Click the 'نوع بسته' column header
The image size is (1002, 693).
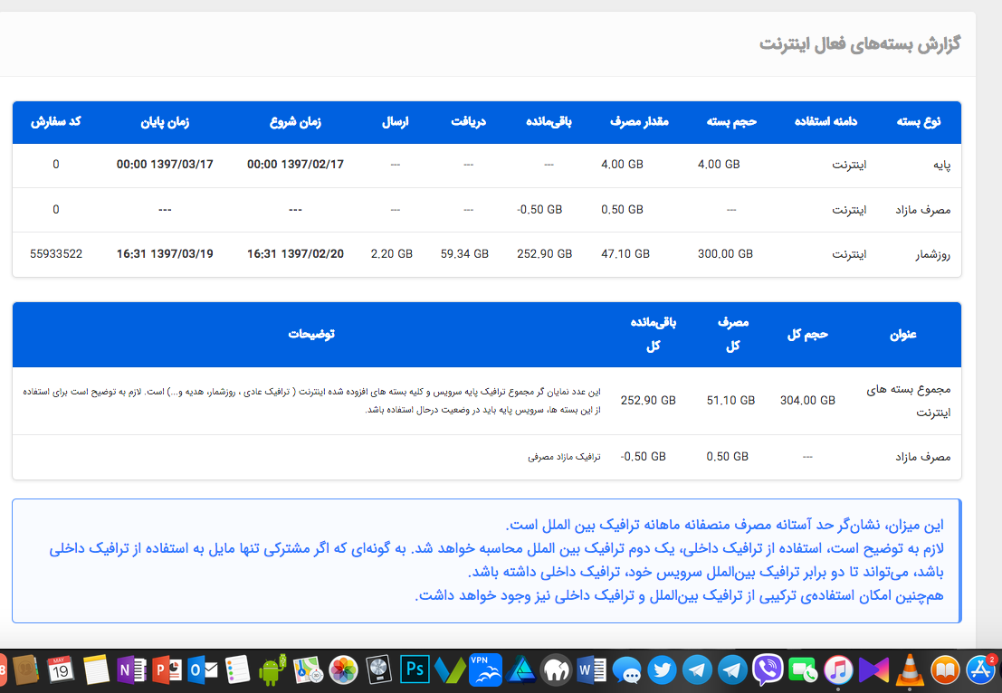point(919,121)
